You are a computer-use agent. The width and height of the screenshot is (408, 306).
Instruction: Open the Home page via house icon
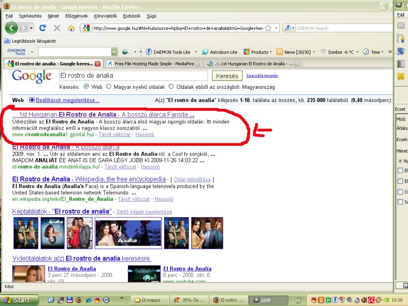(x=71, y=28)
